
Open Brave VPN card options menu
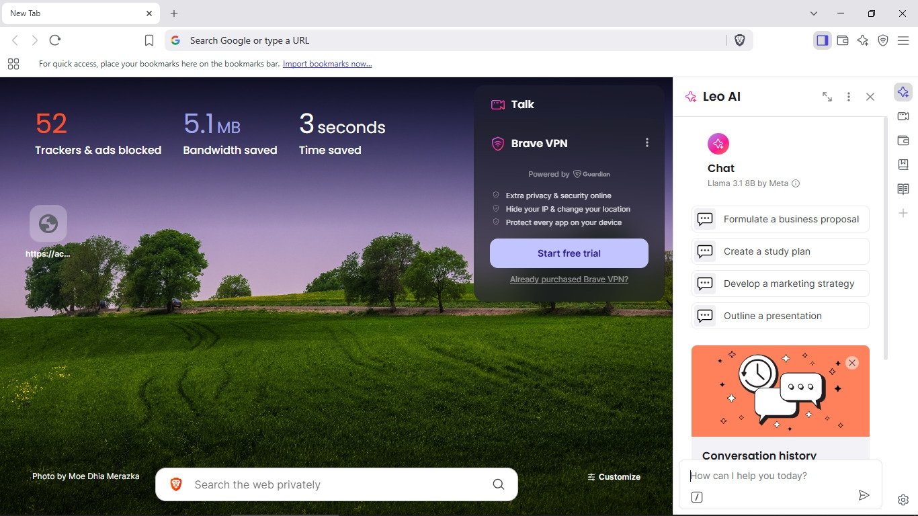(647, 142)
